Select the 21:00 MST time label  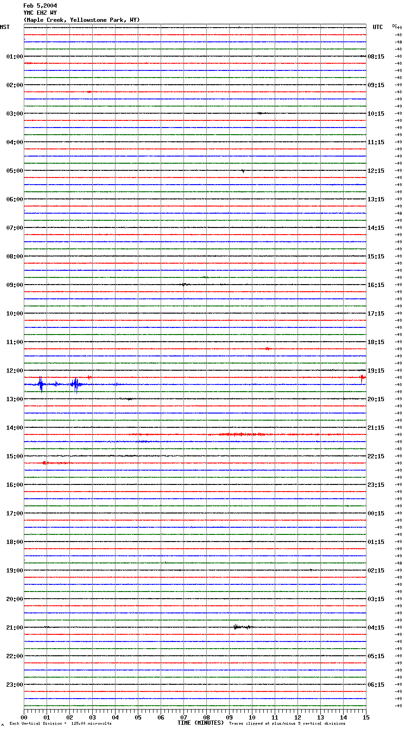(x=15, y=628)
